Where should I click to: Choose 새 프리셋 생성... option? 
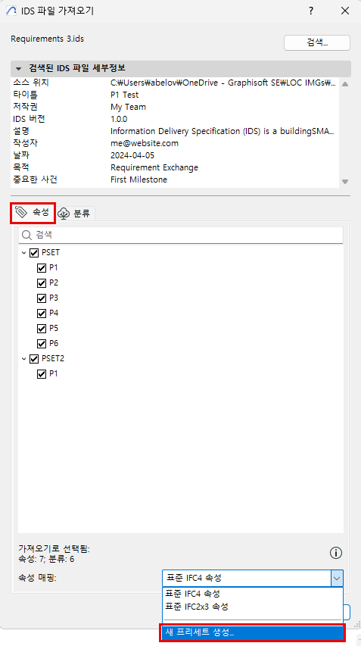(x=253, y=632)
